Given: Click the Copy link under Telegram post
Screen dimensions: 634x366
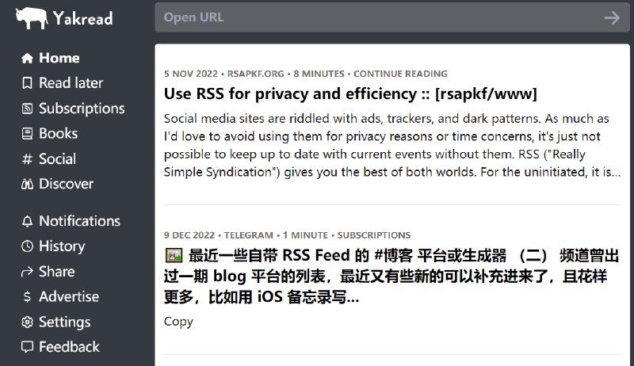Looking at the screenshot, I should [178, 321].
